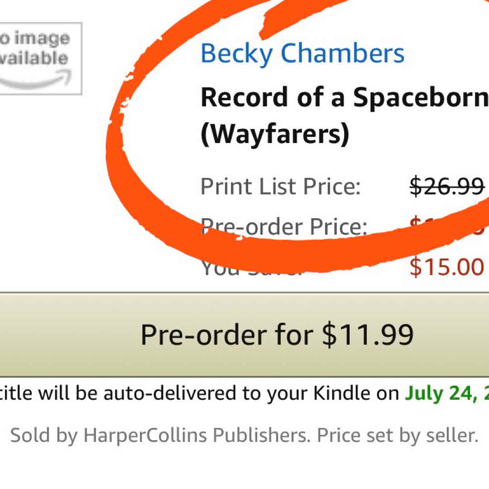
Task: Open the Becky Chambers author link
Action: coord(302,53)
